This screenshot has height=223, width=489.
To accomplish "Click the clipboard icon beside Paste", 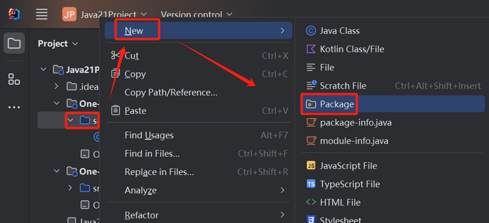I will pyautogui.click(x=115, y=110).
